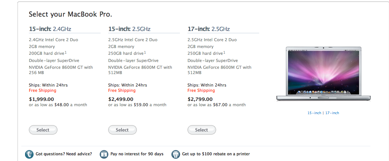
Task: Click the MacBook Pro product image
Action: coord(323,74)
